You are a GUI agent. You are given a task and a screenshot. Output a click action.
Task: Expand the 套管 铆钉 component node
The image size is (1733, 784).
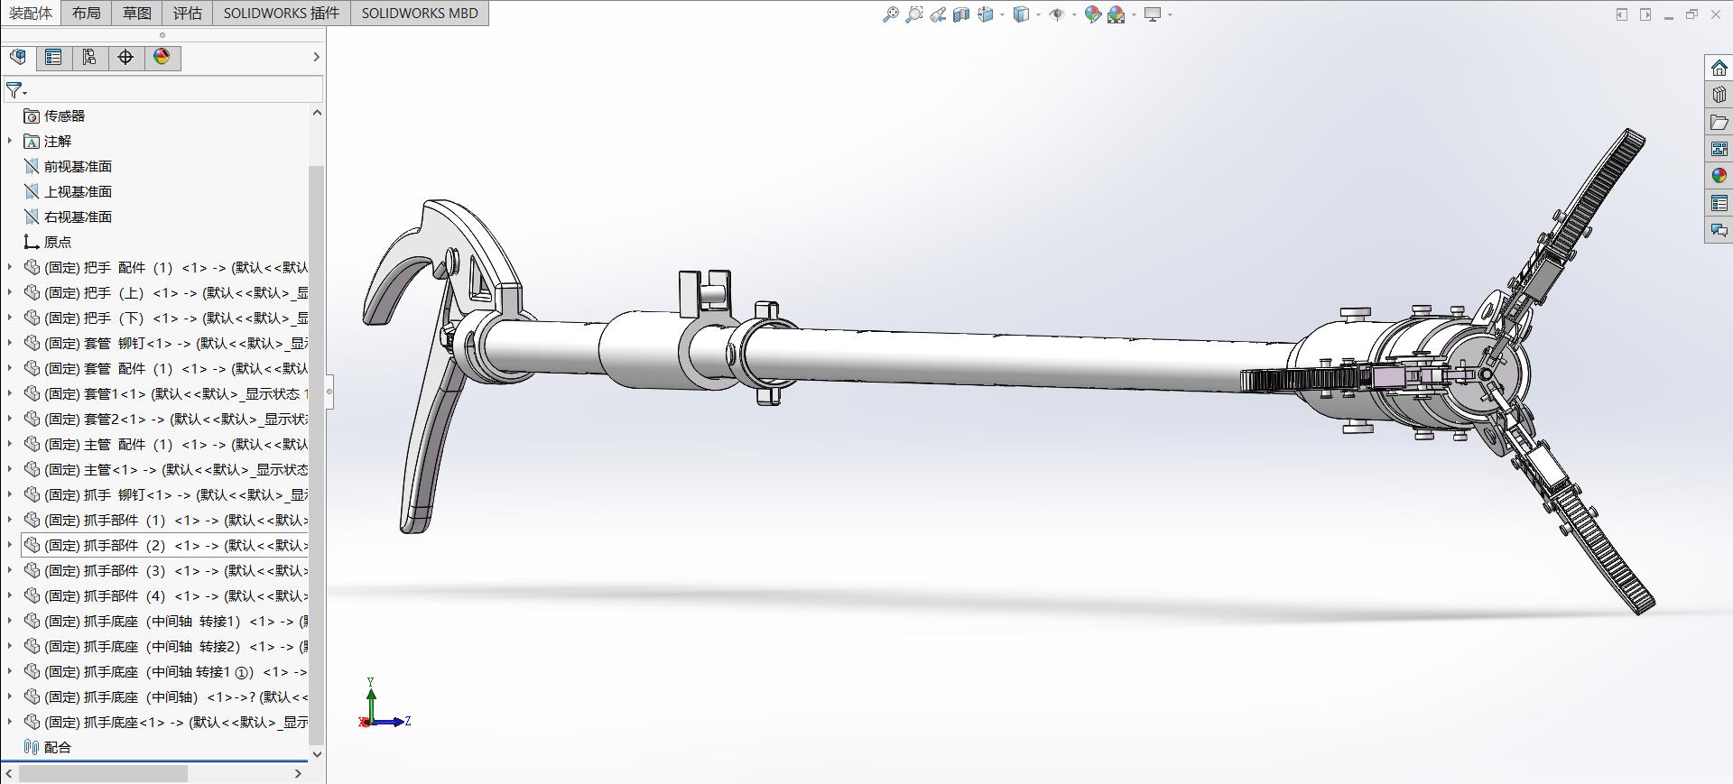point(10,343)
